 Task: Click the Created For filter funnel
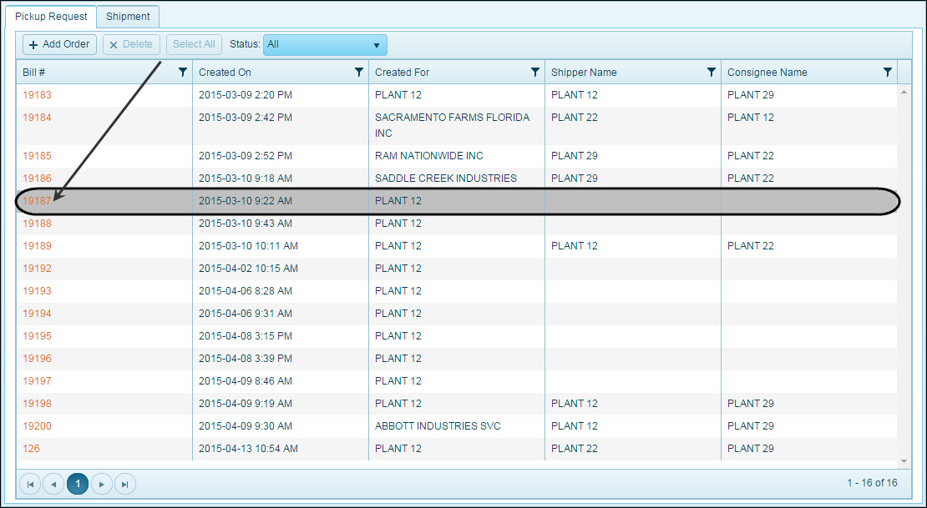pyautogui.click(x=535, y=73)
